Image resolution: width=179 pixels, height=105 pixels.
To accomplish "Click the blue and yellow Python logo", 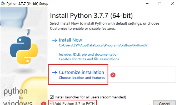I will pos(24,50).
